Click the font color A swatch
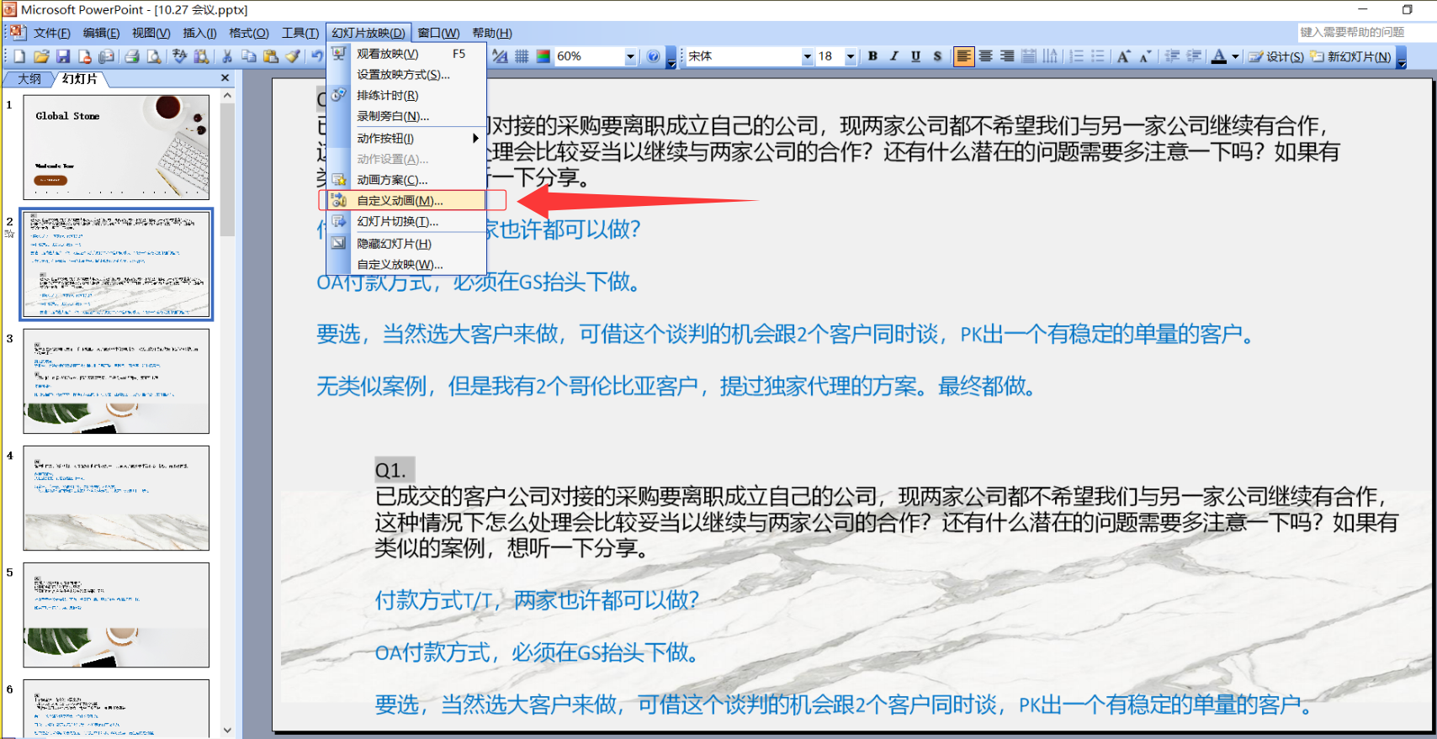 (x=1218, y=56)
